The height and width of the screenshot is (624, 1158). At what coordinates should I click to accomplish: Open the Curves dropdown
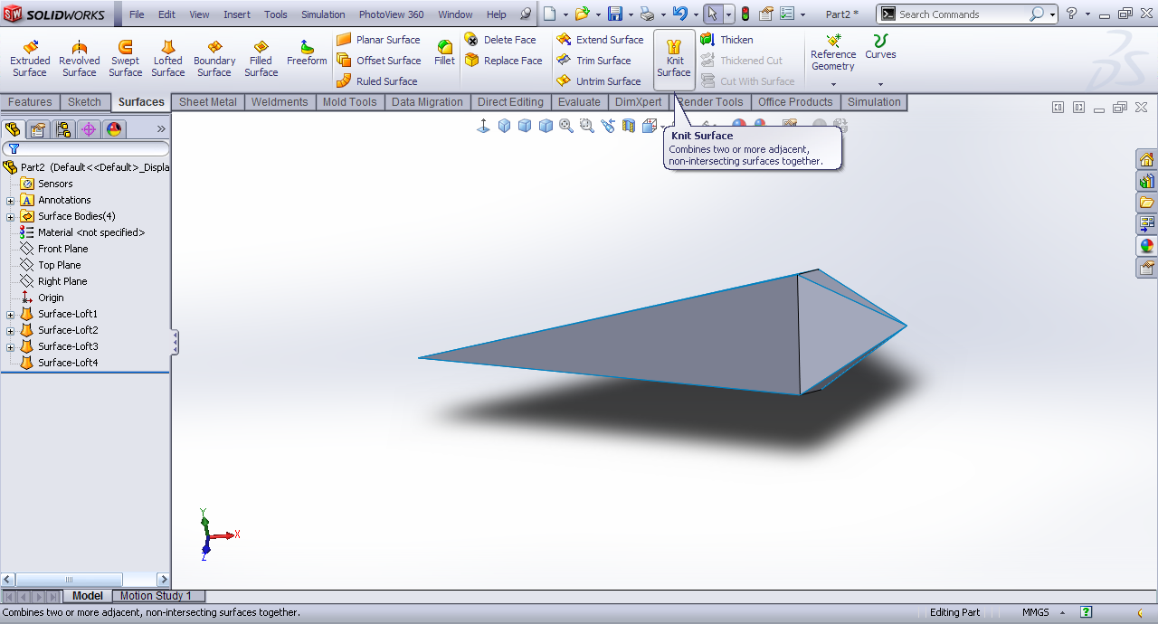click(x=880, y=84)
